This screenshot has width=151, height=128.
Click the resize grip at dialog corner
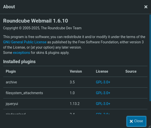click(x=149, y=126)
